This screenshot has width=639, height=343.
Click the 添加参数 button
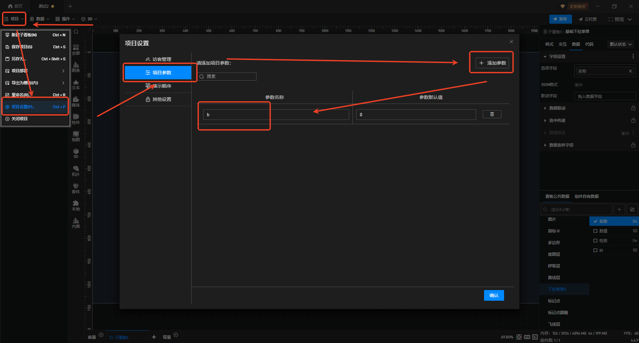492,63
